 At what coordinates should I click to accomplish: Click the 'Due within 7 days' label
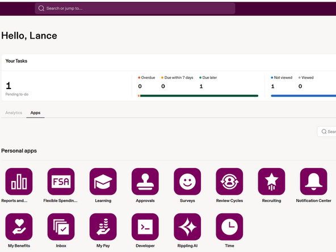[179, 78]
